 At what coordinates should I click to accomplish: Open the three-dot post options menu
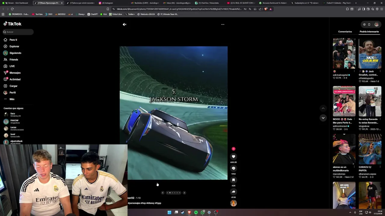(223, 25)
